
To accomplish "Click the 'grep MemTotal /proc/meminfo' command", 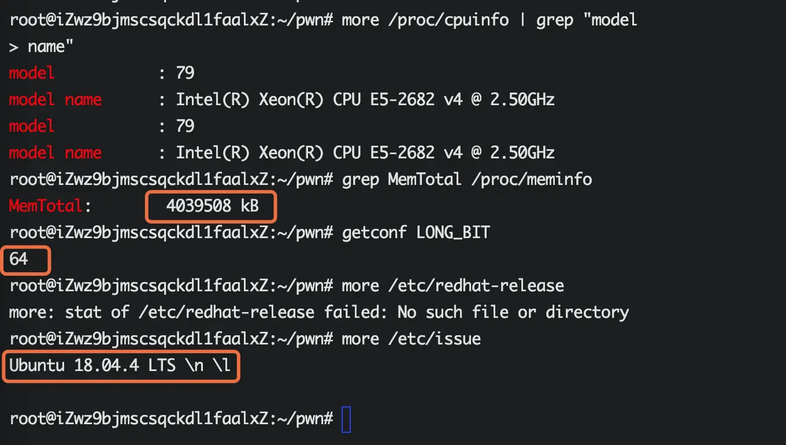I will pyautogui.click(x=467, y=180).
